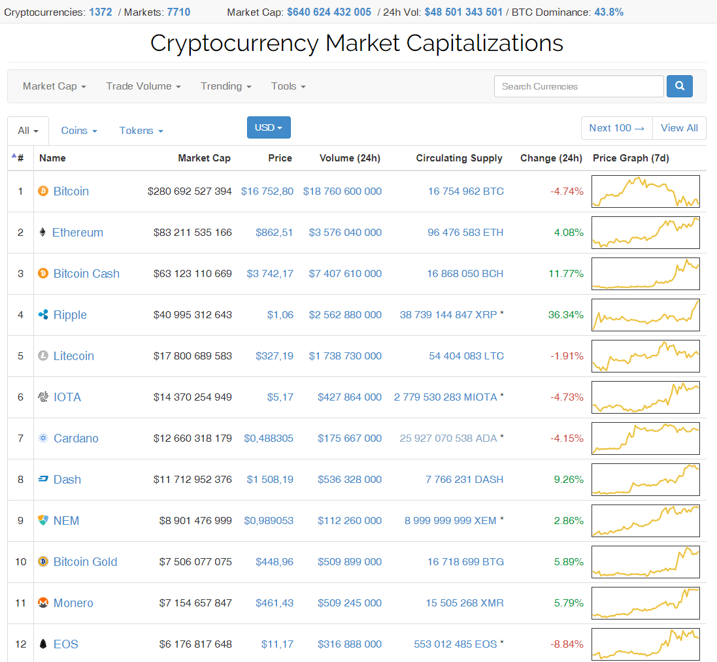This screenshot has height=662, width=717.
Task: Click the NEM logo icon
Action: (43, 520)
